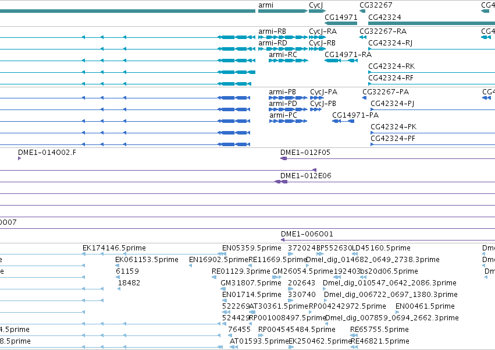This screenshot has width=495, height=350.
Task: Click the CG32267 gene label
Action: (376, 5)
